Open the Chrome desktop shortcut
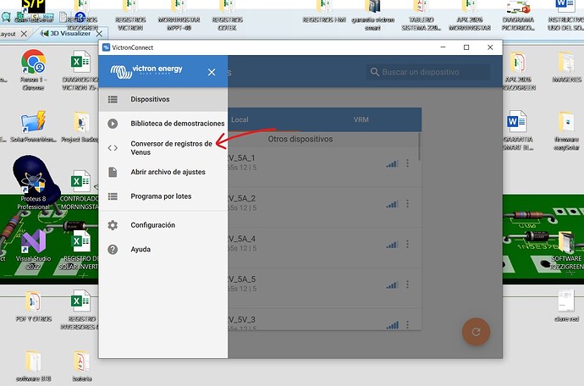Viewport: 584px width, 386px height. point(33,69)
